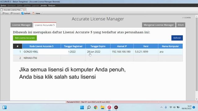Switch to License Manager tab

(21, 25)
